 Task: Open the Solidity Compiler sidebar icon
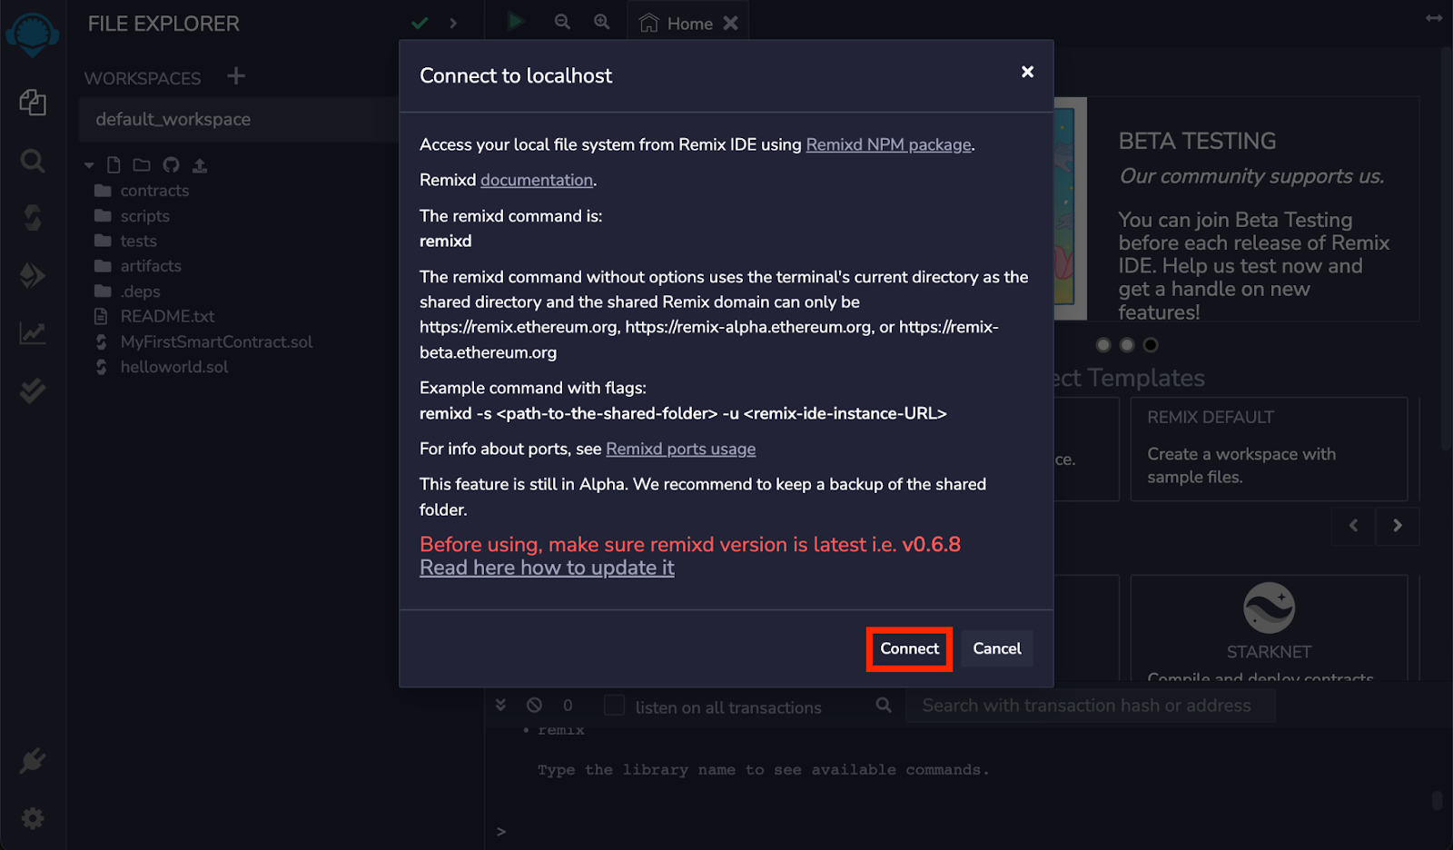tap(33, 217)
